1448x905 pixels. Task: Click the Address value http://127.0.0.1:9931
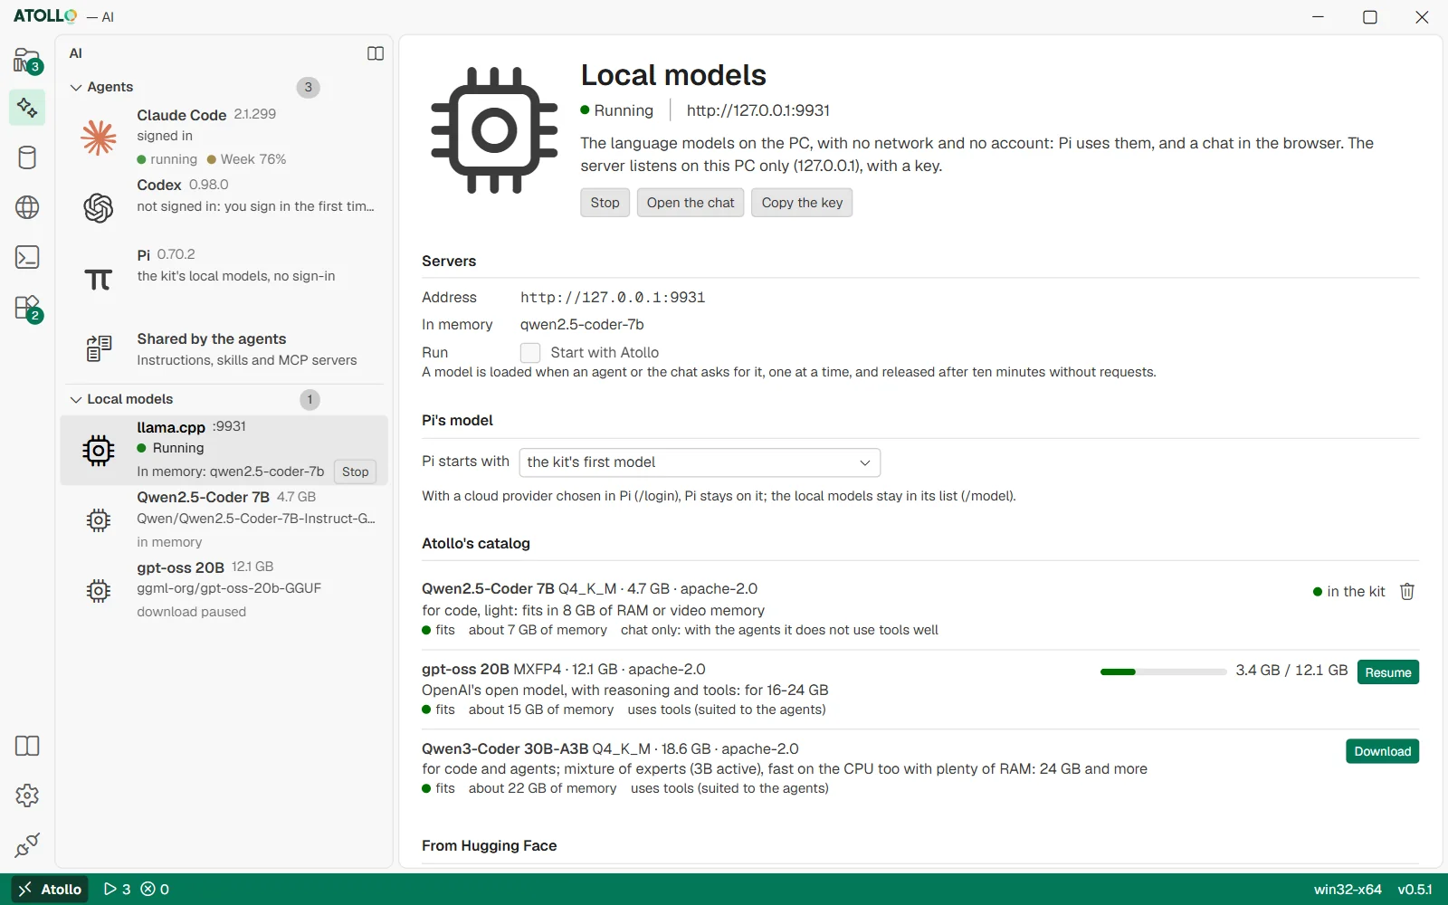click(613, 298)
